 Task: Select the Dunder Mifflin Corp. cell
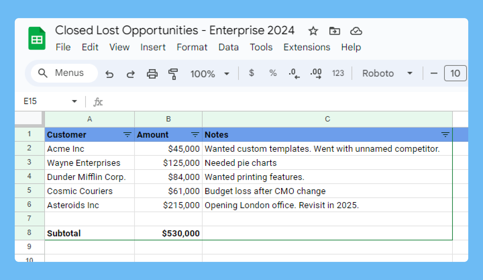[90, 177]
